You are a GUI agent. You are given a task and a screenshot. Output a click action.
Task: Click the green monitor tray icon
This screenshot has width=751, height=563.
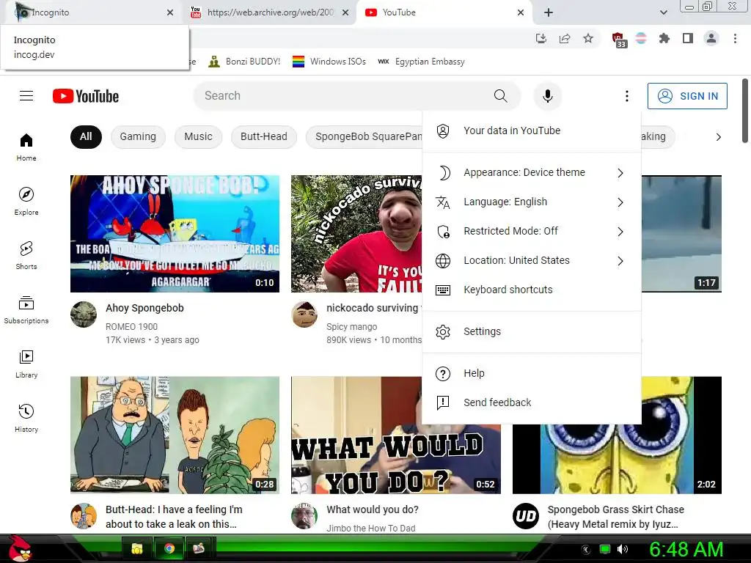click(x=605, y=549)
